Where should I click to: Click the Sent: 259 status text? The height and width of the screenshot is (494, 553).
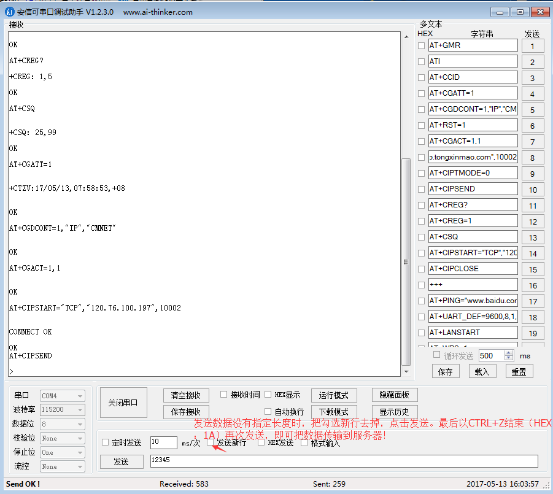(329, 484)
